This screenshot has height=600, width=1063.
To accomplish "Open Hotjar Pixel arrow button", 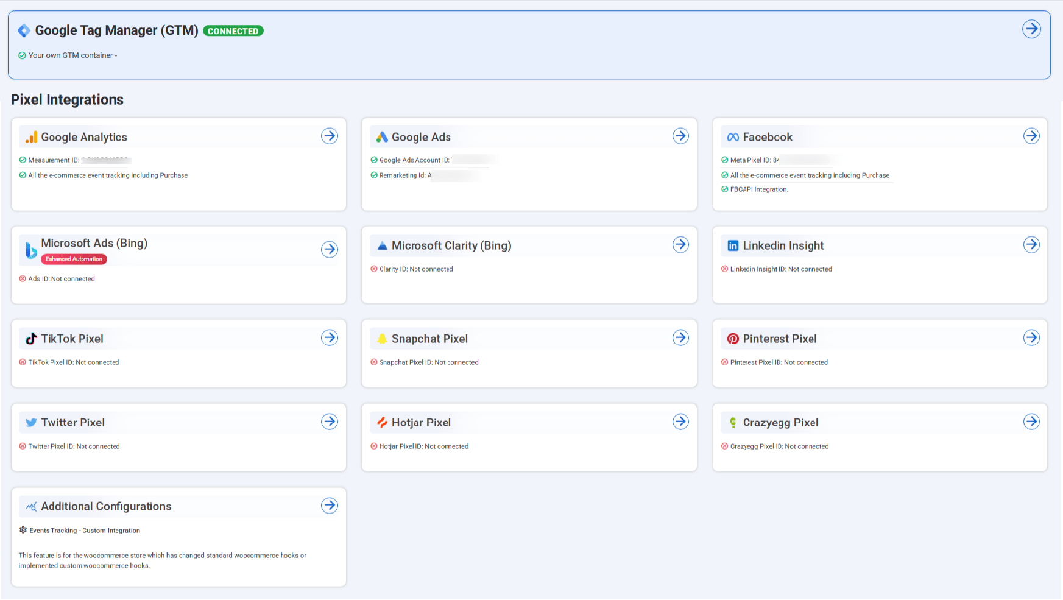I will pyautogui.click(x=680, y=422).
